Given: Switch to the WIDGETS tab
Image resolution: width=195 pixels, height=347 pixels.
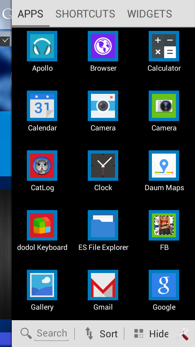Looking at the screenshot, I should click(x=149, y=14).
